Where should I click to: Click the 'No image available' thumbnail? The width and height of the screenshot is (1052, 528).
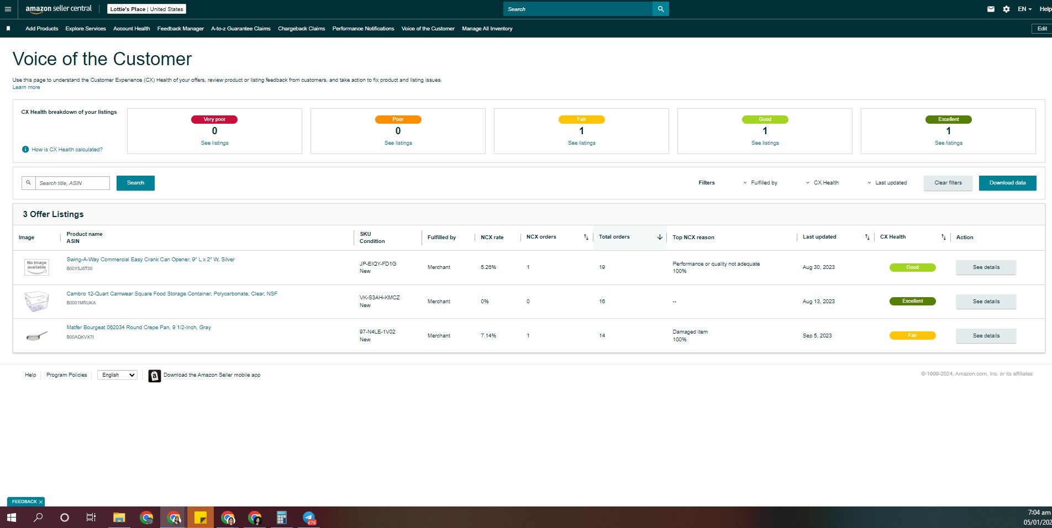(36, 267)
